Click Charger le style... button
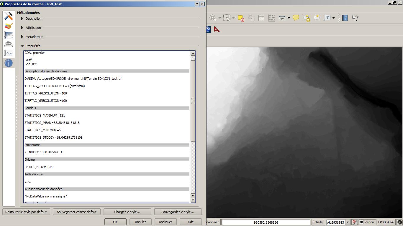Image resolution: width=403 pixels, height=226 pixels. [127, 212]
